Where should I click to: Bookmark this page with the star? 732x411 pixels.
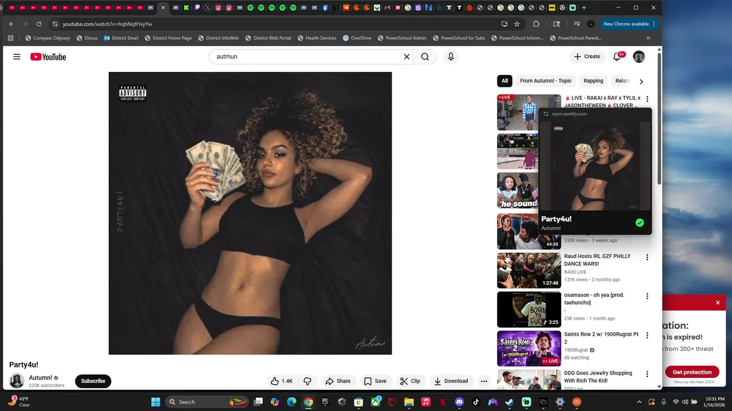point(517,24)
